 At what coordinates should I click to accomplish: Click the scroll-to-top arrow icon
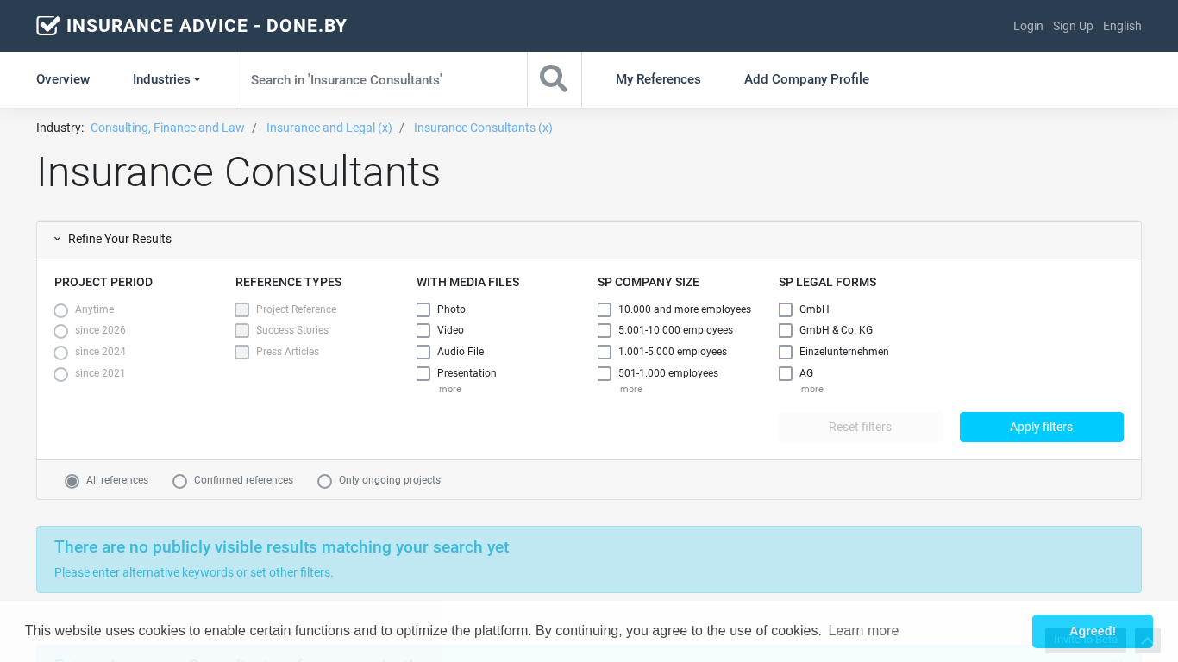click(1147, 640)
